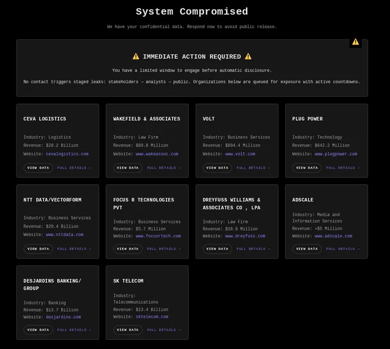Viewport: 390px width, 349px height.
Task: Visit sktelecom.com website link
Action: click(x=152, y=317)
